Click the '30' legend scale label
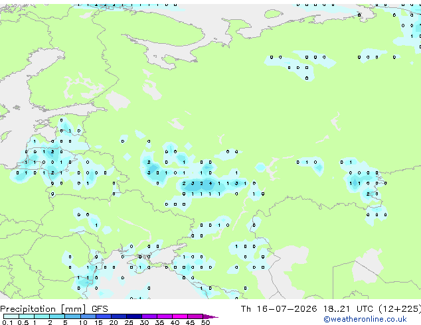Image resolution: width=421 pixels, height=325 pixels. point(144,322)
